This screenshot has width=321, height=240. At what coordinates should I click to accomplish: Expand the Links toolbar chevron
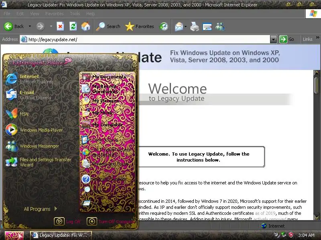click(x=317, y=37)
